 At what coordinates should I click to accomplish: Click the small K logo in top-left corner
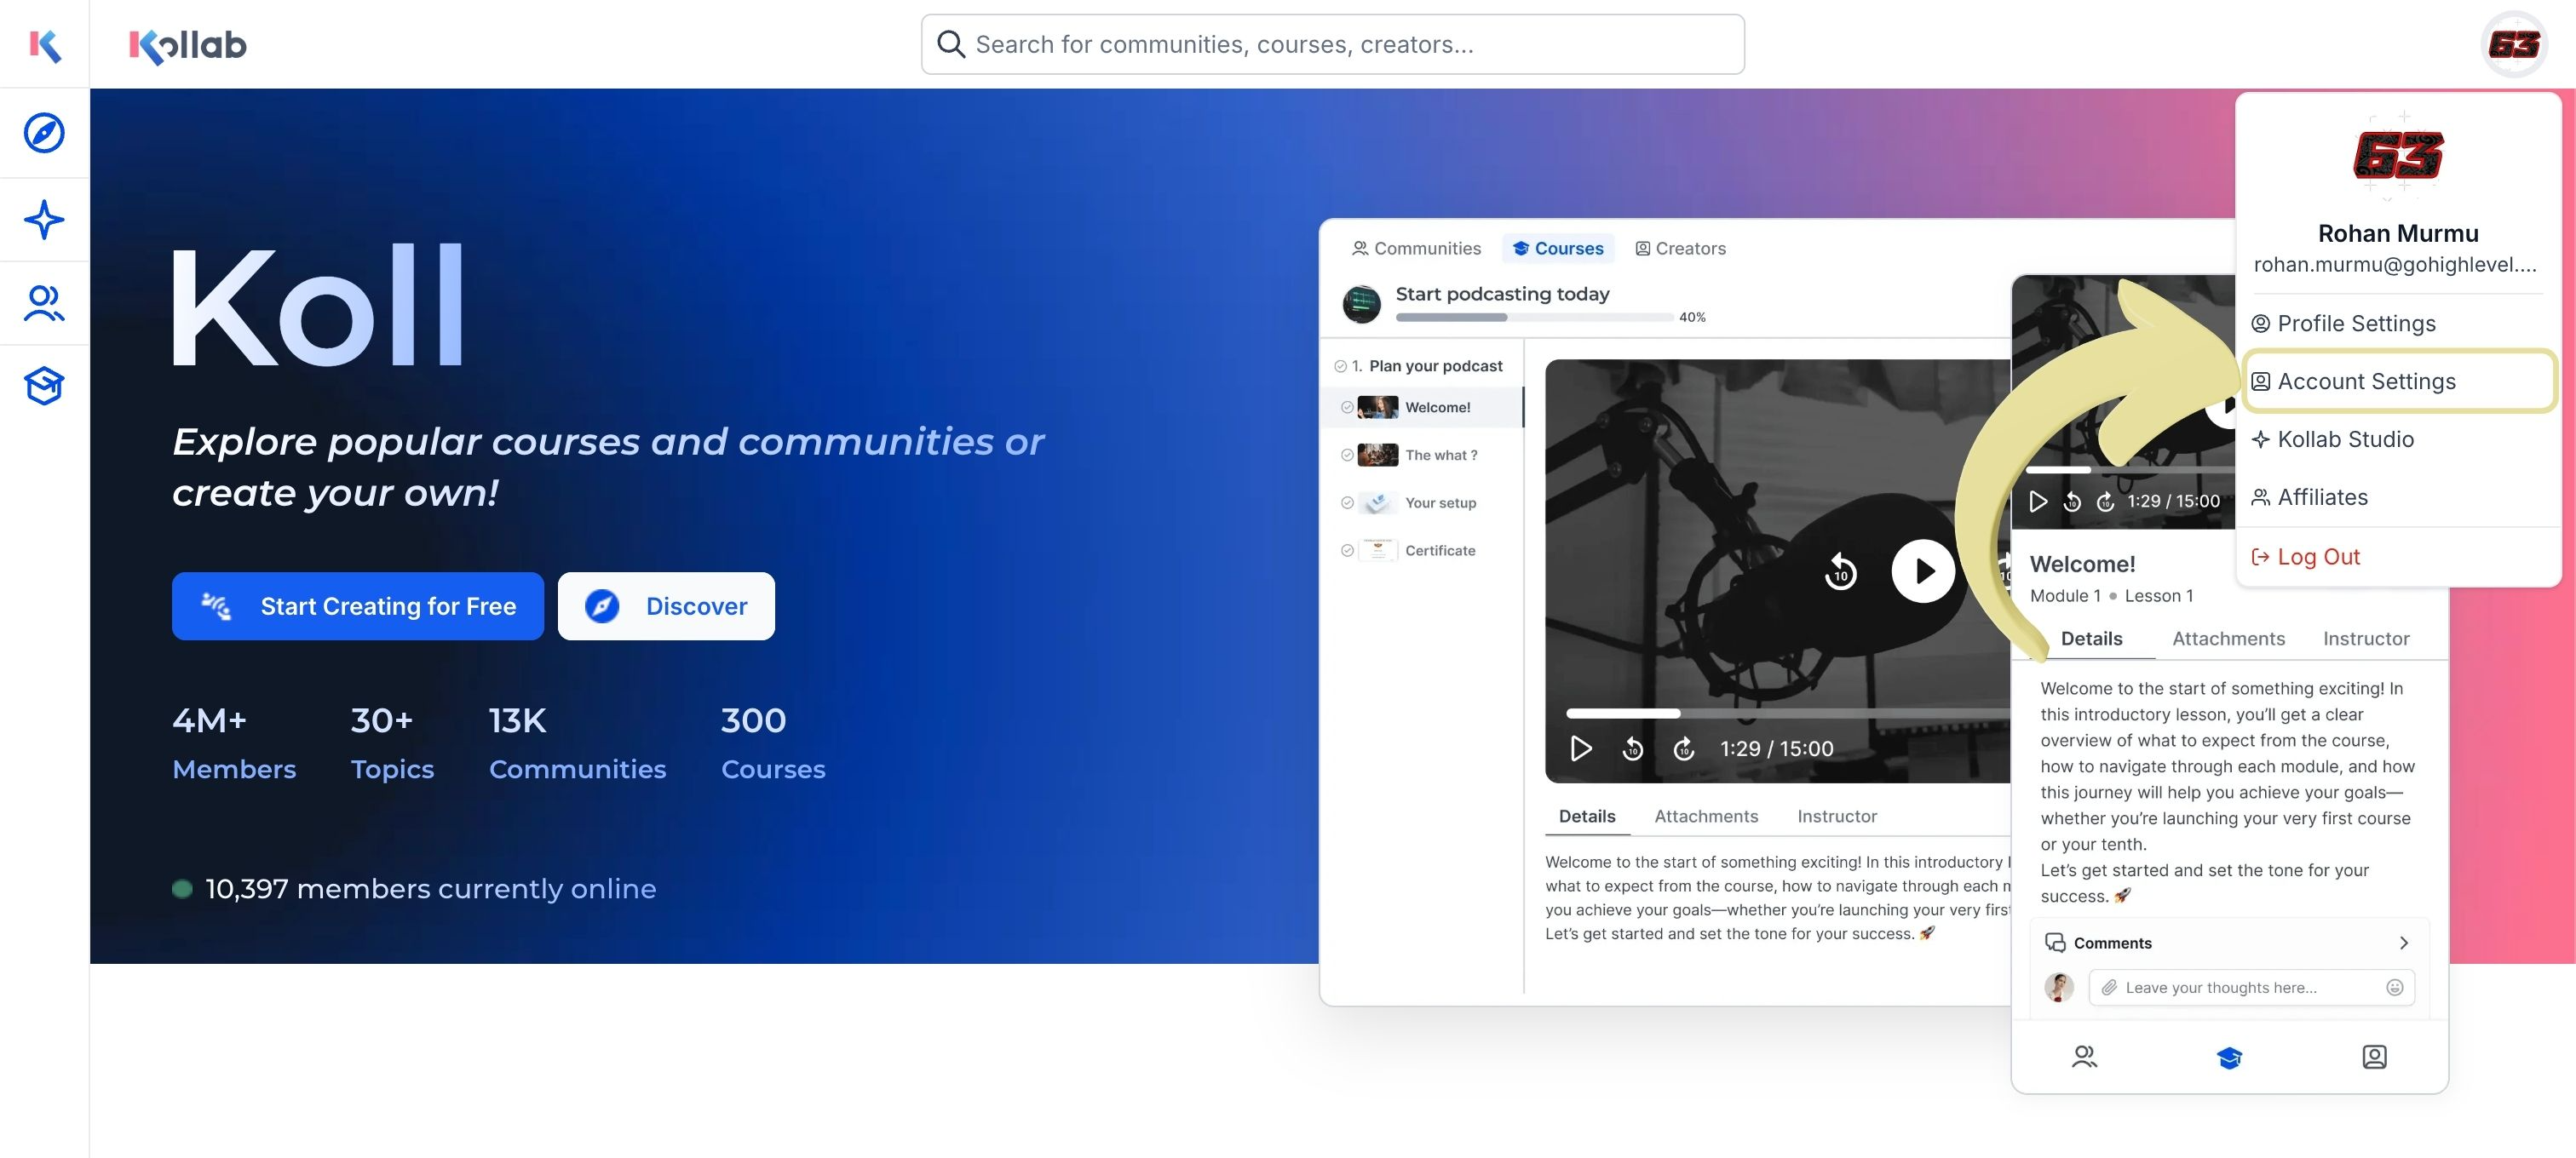click(x=45, y=44)
